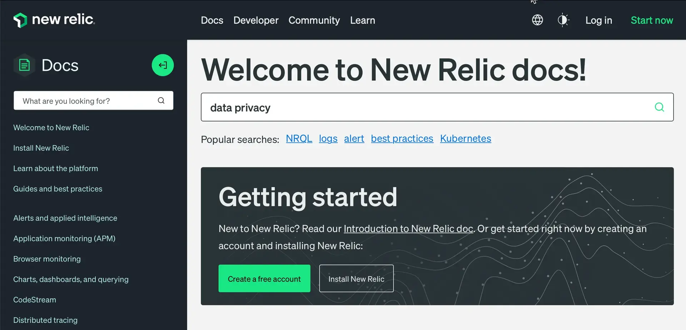
Task: Focus the sidebar 'What are you looking for?' field
Action: tap(86, 101)
